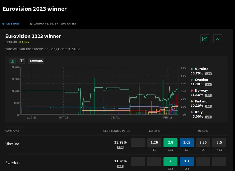Open chart settings sliders icon
The height and width of the screenshot is (171, 235).
coord(22,61)
